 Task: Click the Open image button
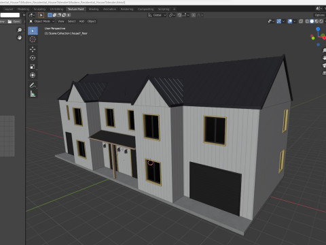tap(14, 22)
